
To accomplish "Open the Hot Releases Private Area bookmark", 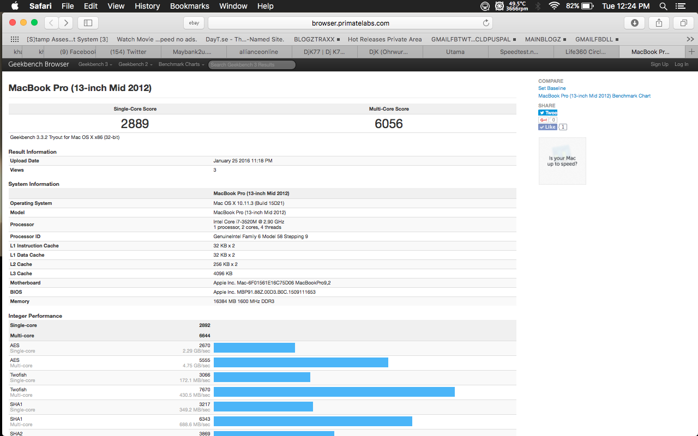I will tap(385, 39).
